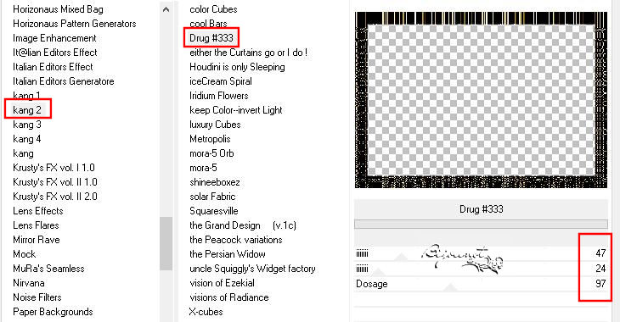Pick the Metropolis filter
The height and width of the screenshot is (322, 620).
pyautogui.click(x=210, y=139)
